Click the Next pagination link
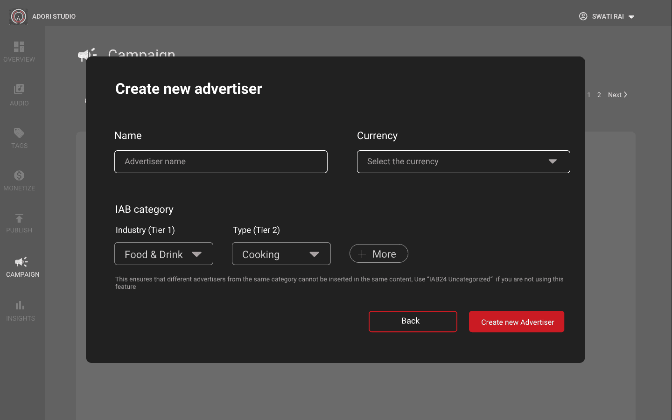The height and width of the screenshot is (420, 672). coord(617,95)
